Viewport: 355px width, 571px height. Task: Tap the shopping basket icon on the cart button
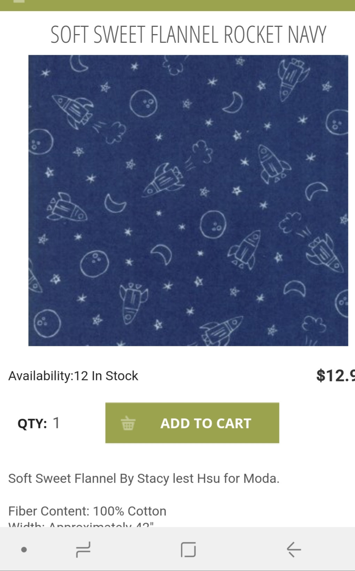coord(128,423)
